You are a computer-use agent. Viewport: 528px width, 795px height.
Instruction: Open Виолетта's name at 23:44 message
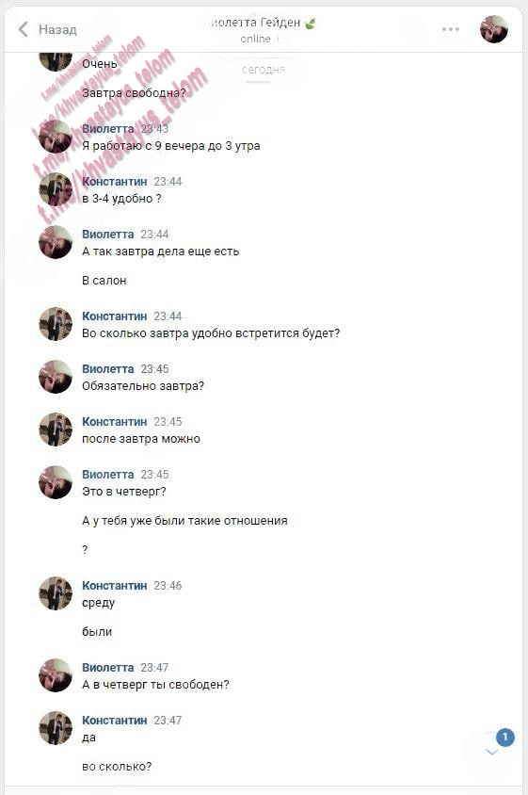pyautogui.click(x=108, y=235)
